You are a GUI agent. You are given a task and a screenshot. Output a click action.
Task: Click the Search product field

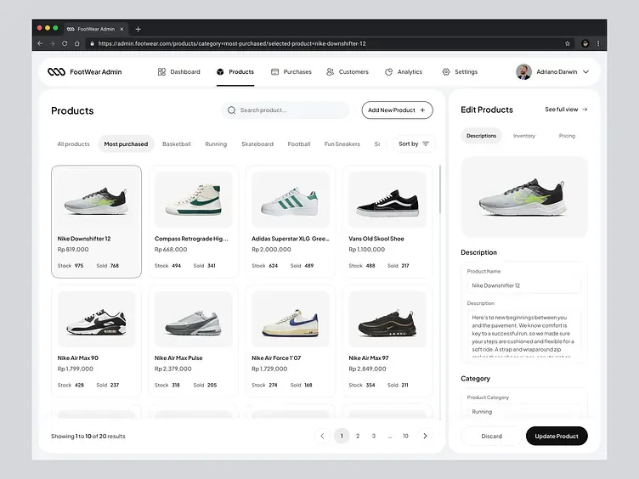point(286,110)
